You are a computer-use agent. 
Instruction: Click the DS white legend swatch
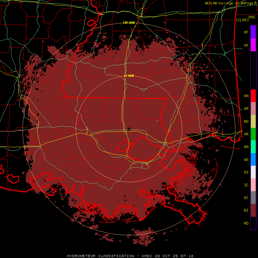point(253,172)
